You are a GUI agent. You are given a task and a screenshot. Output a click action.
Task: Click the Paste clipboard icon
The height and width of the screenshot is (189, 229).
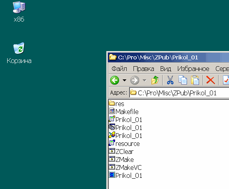point(195,80)
